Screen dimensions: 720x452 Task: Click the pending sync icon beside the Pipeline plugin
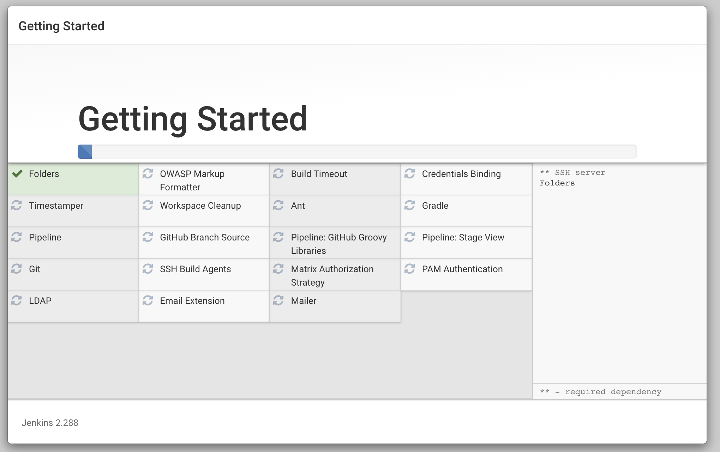click(x=17, y=237)
